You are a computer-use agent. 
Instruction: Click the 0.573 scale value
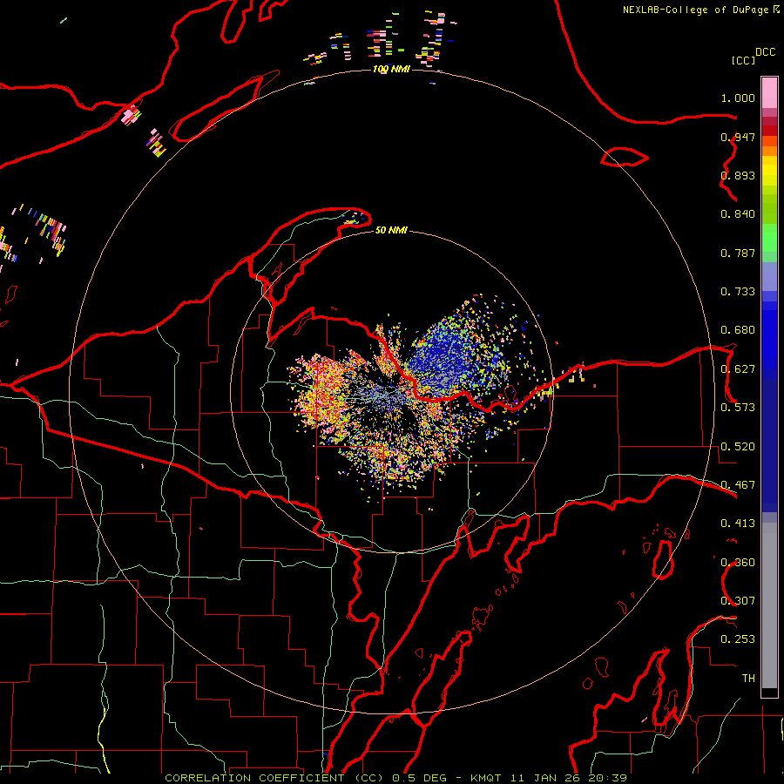coord(738,408)
